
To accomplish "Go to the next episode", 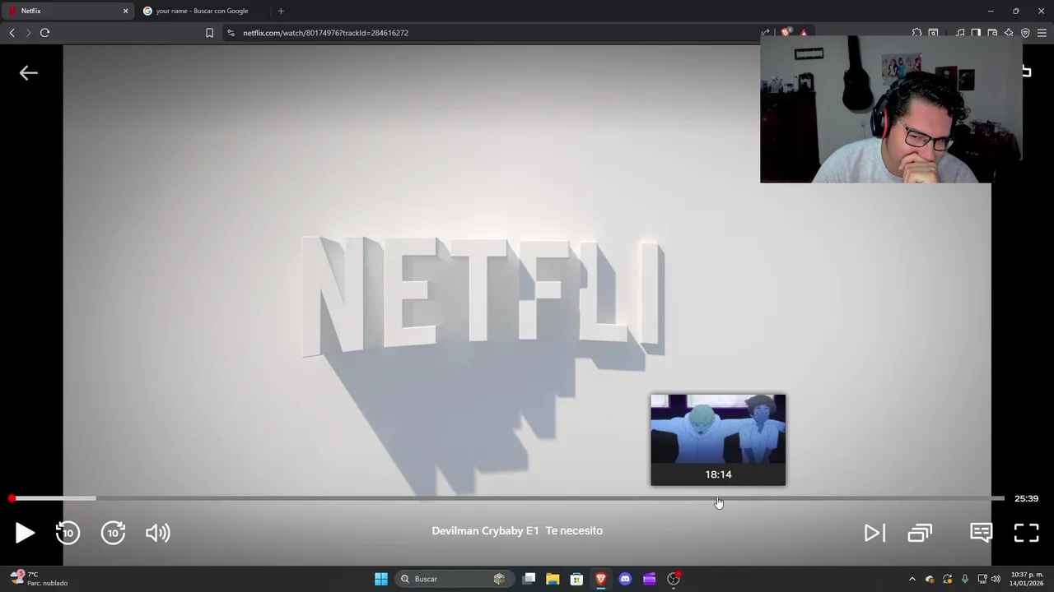I will pyautogui.click(x=874, y=533).
